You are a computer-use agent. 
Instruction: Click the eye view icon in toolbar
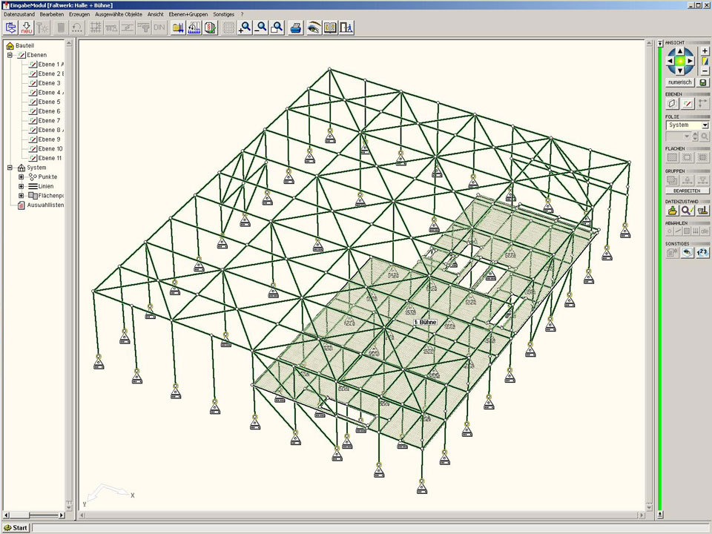313,28
